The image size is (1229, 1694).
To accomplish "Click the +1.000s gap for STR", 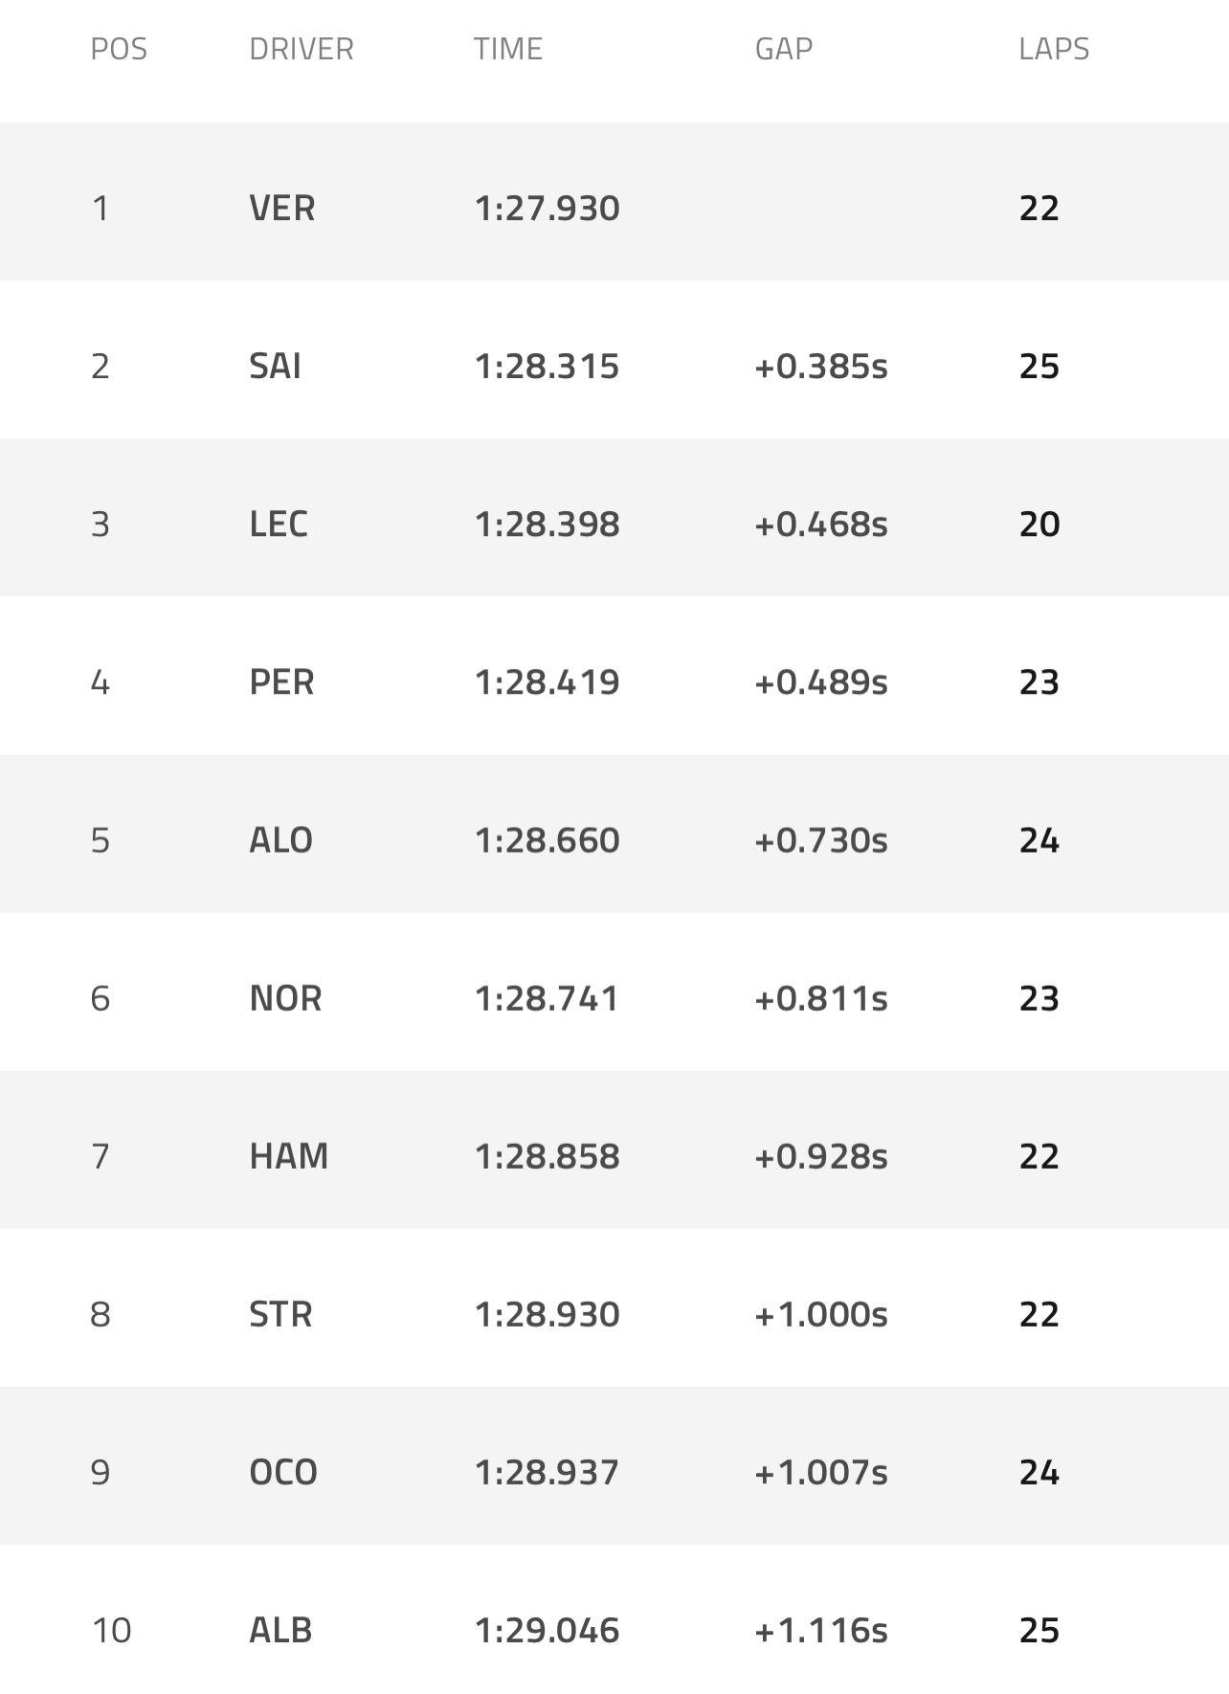I will click(x=820, y=1314).
